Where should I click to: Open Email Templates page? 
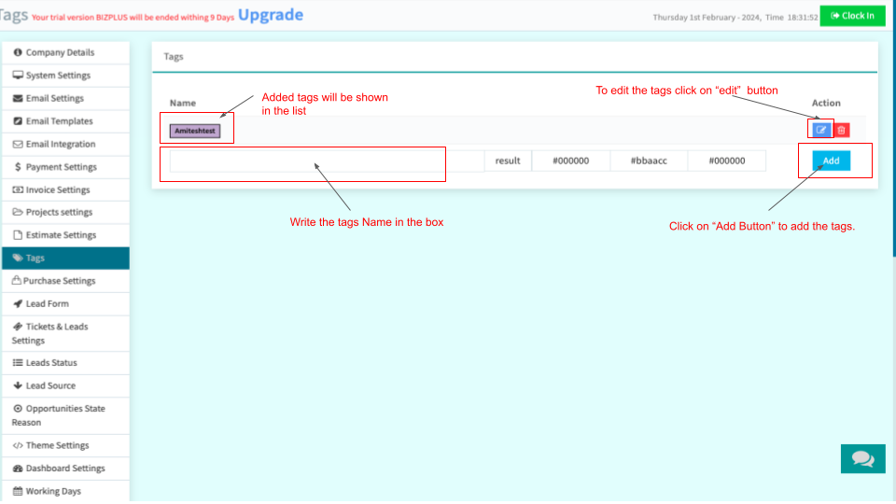tap(59, 121)
